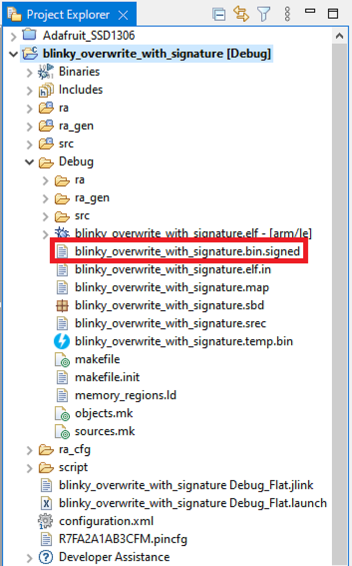Click the Debug_Flat.launch file icon
The image size is (352, 566).
tap(46, 503)
